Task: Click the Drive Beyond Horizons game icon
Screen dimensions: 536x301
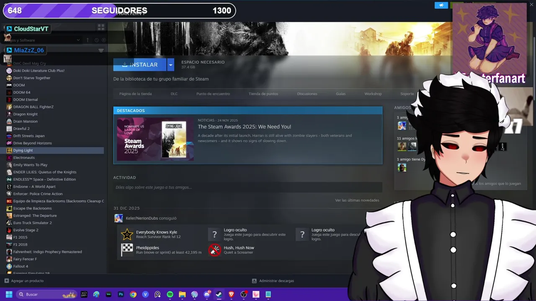Action: pos(9,143)
